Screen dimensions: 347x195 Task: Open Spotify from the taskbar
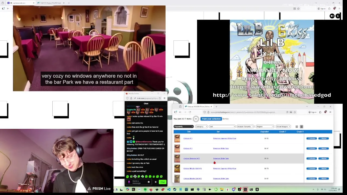[145, 189]
